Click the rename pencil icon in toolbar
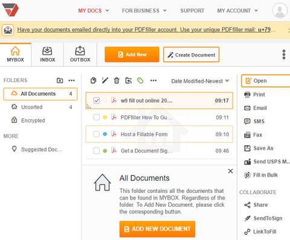Screen dimensions: 290x240 [x=105, y=80]
